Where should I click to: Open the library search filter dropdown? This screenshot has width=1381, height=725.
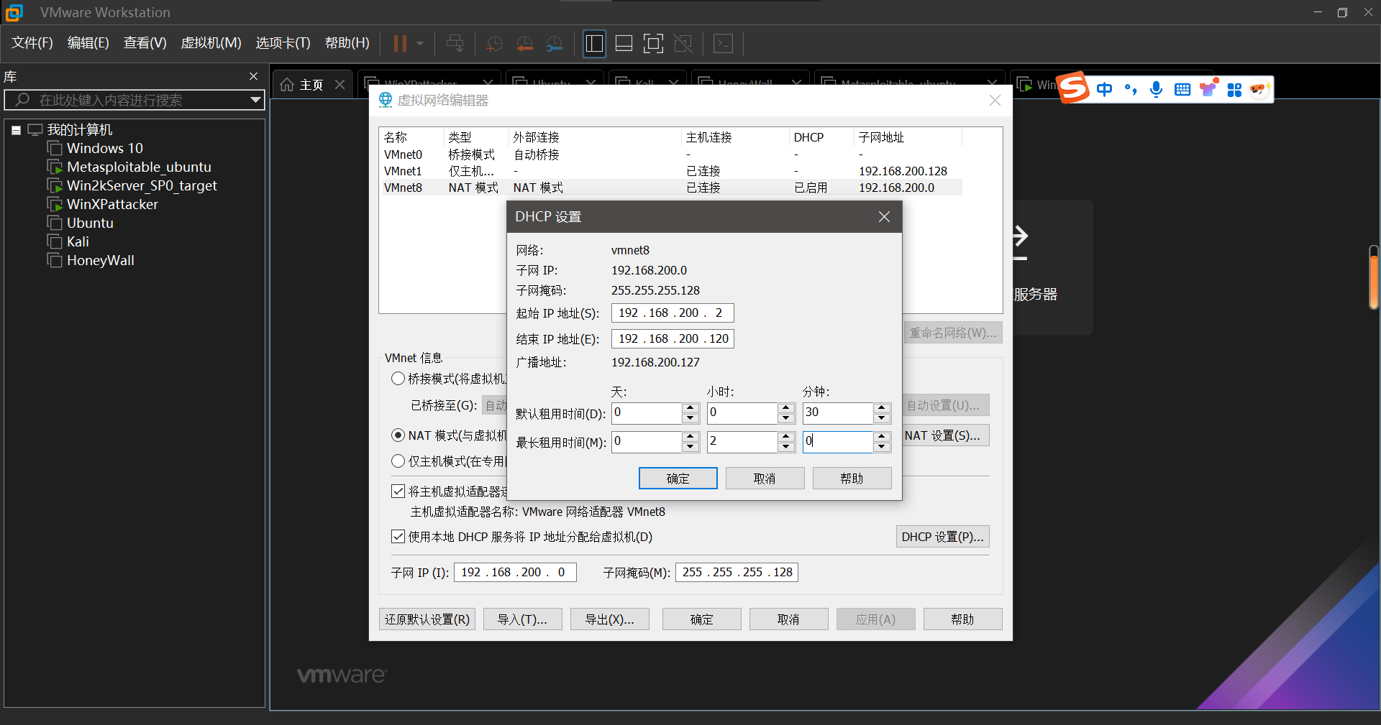255,100
